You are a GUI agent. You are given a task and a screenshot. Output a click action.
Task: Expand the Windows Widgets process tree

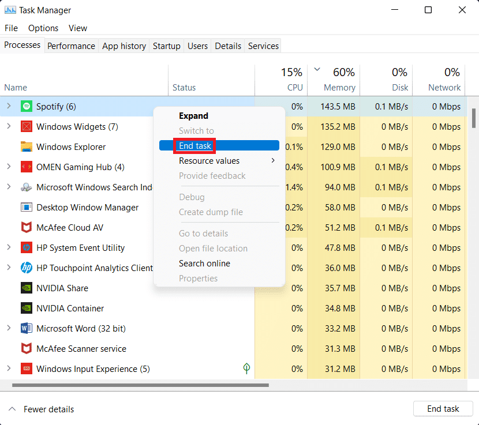click(9, 126)
